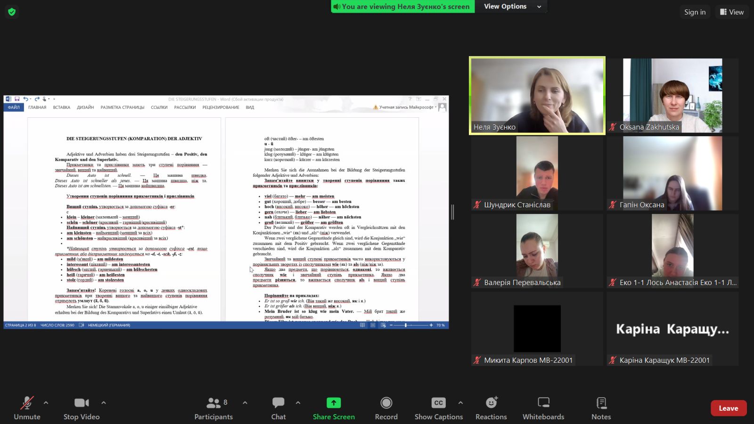Expand the audio options arrow next to Unmute

pos(46,403)
